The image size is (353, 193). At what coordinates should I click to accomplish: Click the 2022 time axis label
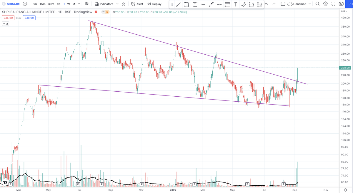coord(173,190)
